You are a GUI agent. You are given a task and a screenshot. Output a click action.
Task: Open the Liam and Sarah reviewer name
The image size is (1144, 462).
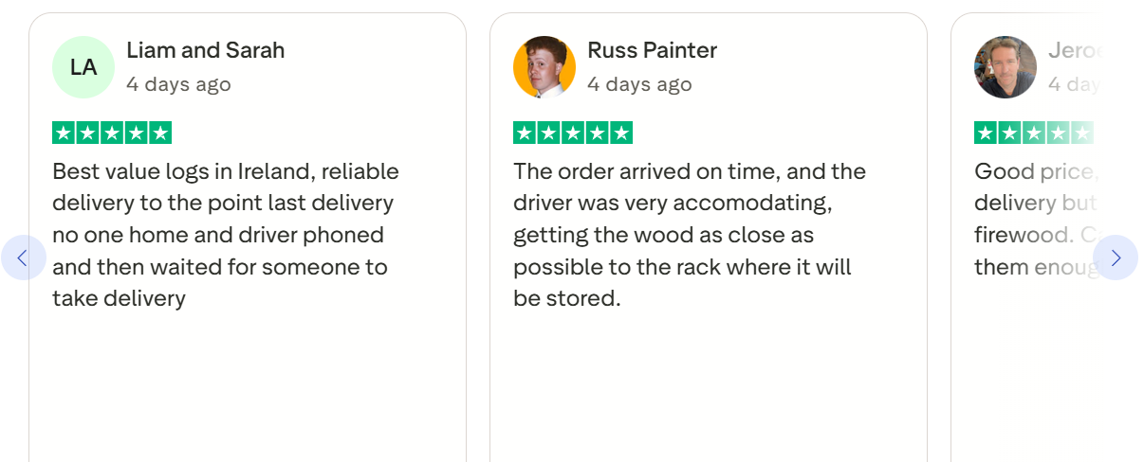click(205, 50)
